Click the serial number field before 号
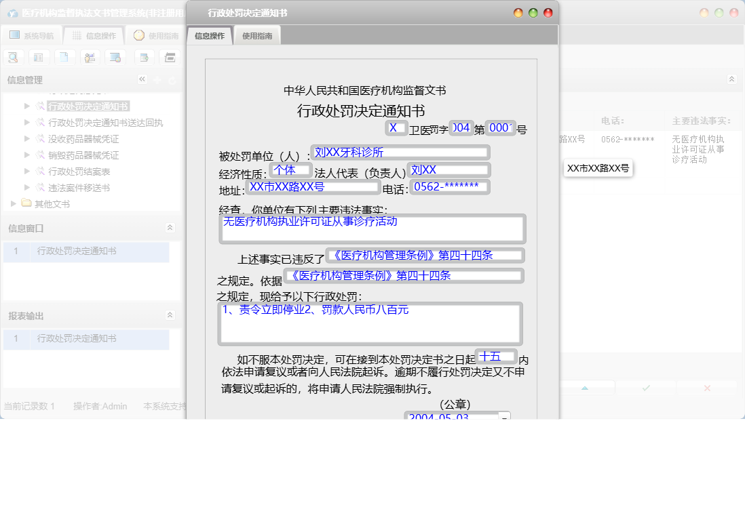Screen dimensions: 745x505 click(501, 127)
